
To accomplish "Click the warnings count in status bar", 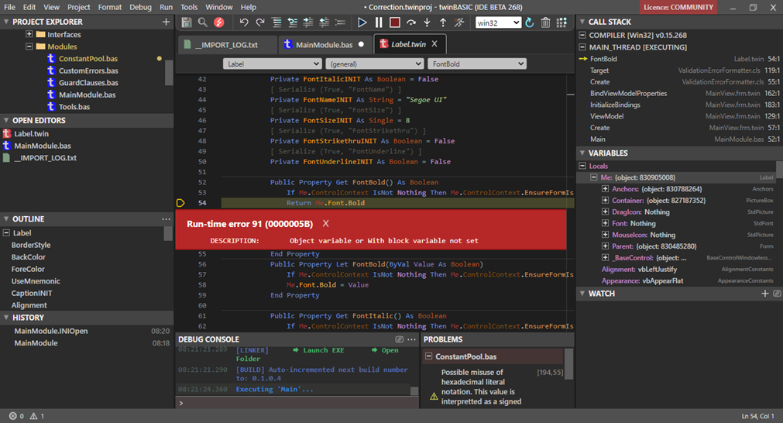I will tap(37, 416).
